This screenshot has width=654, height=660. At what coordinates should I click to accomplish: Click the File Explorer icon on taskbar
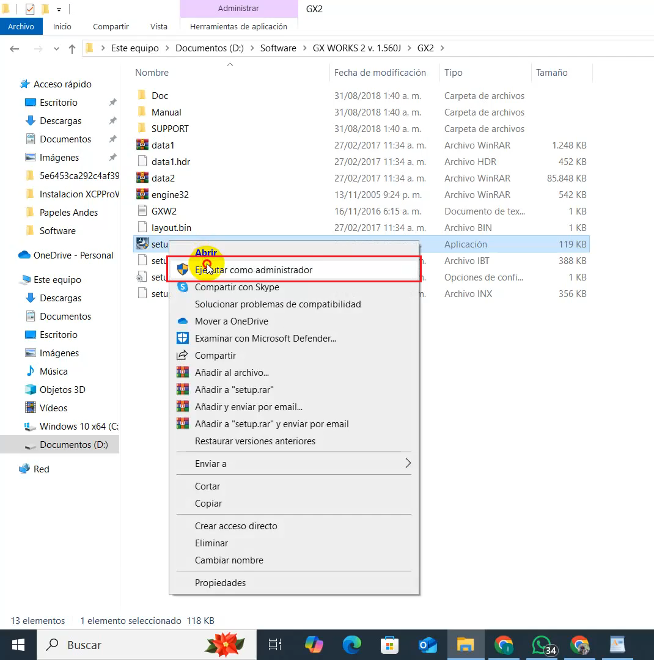click(x=466, y=645)
